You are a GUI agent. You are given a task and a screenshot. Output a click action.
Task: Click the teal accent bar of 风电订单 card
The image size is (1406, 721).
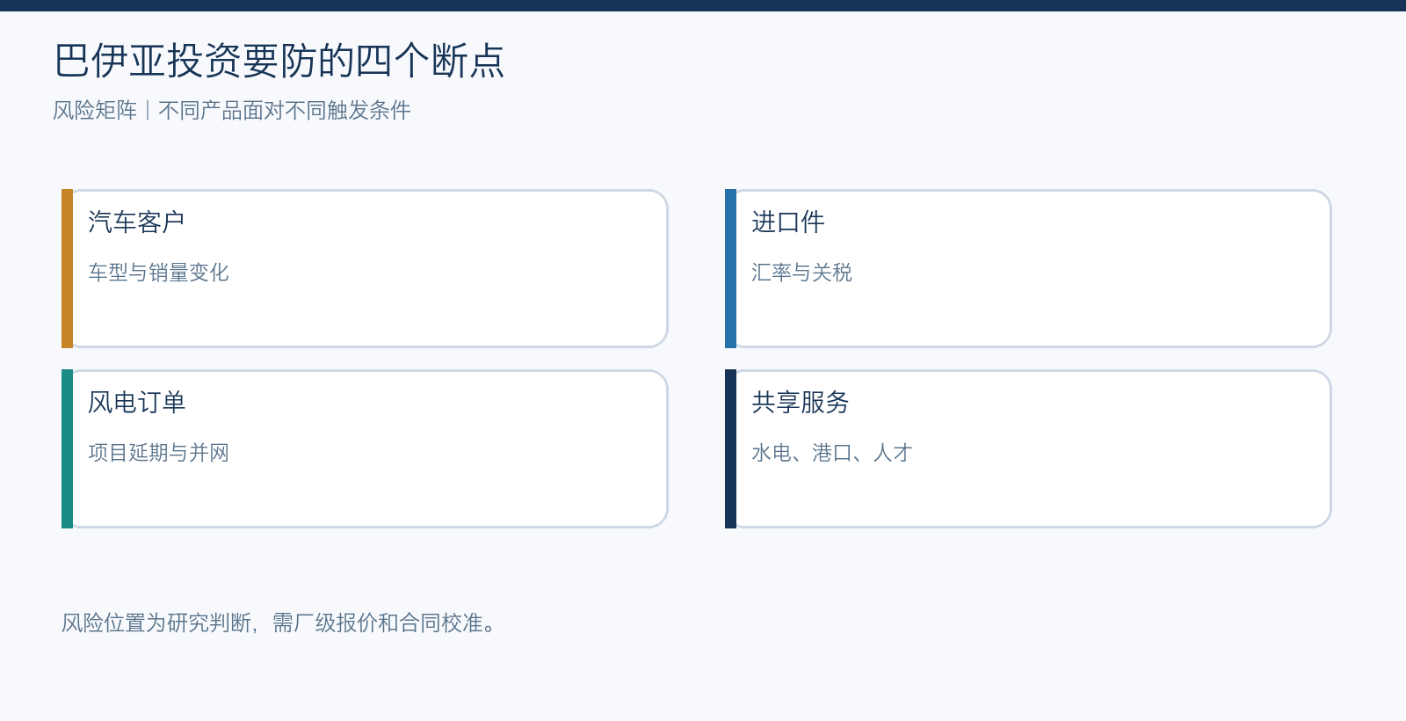(67, 448)
